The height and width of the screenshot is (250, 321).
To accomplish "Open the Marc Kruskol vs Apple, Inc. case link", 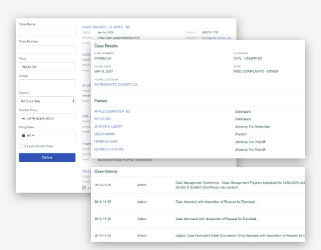I will (106, 27).
